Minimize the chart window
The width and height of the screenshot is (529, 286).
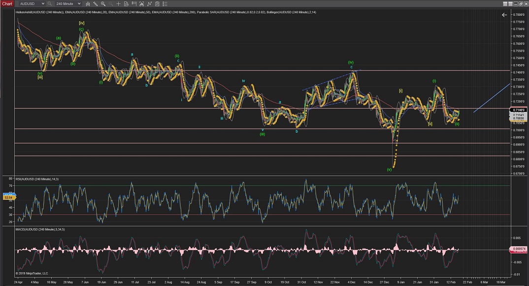(516, 4)
